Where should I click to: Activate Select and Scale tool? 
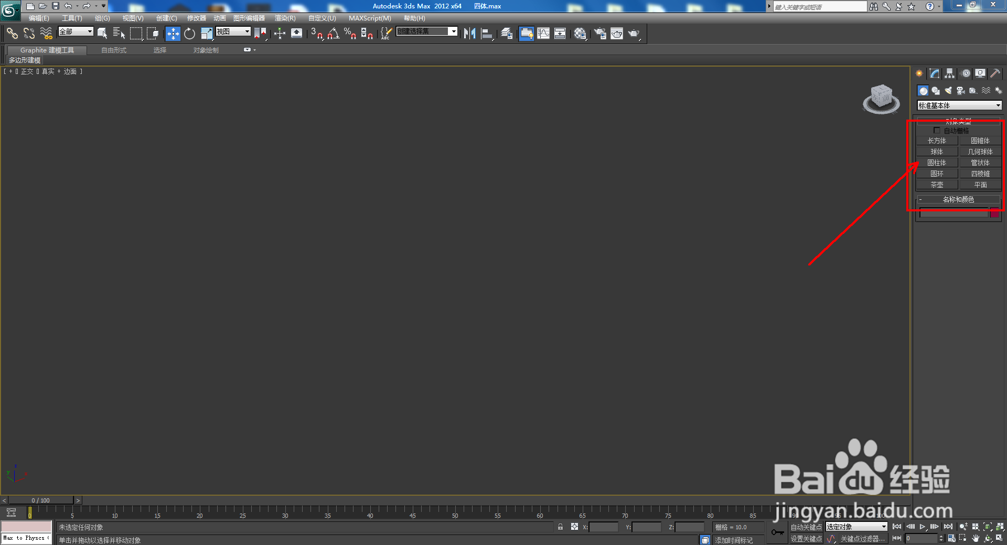pos(207,34)
